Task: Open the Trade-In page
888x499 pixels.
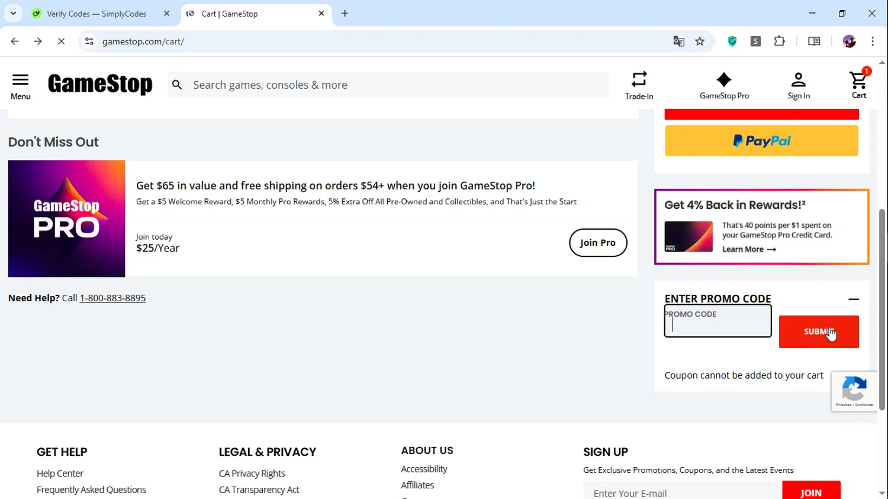Action: tap(639, 85)
